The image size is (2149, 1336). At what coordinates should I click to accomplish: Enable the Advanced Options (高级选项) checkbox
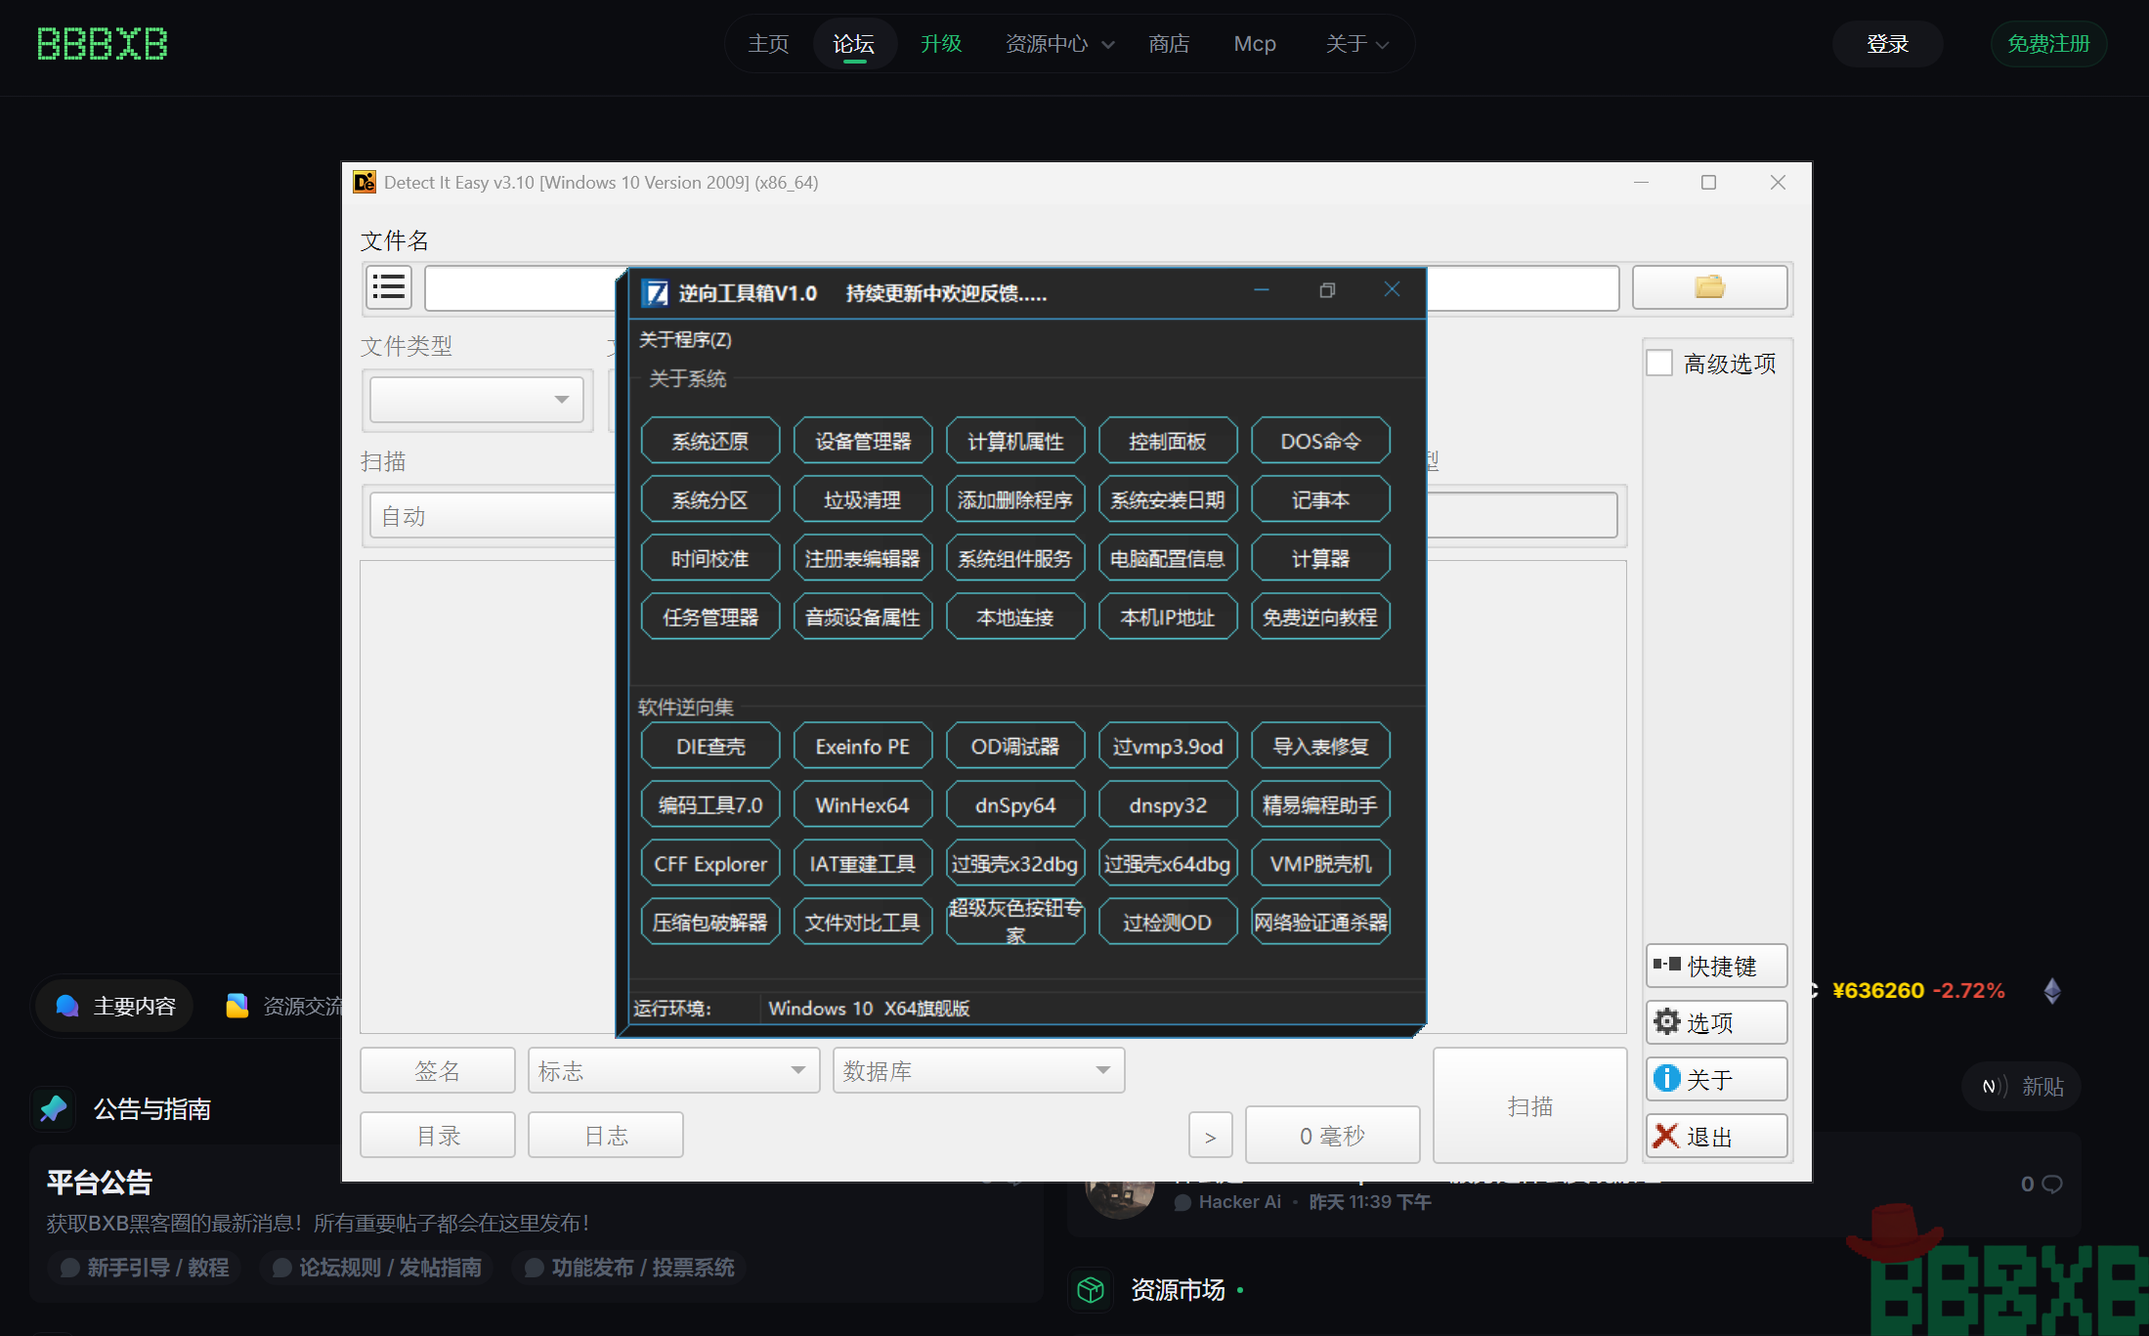[1659, 364]
